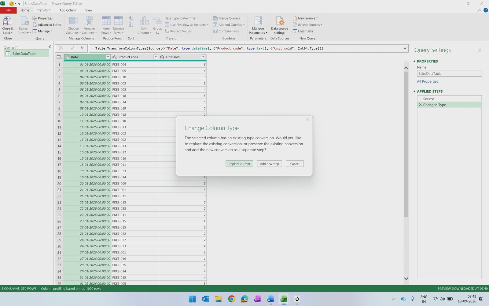Image resolution: width=489 pixels, height=306 pixels.
Task: Open the Product code filter dropdown
Action: [x=156, y=57]
